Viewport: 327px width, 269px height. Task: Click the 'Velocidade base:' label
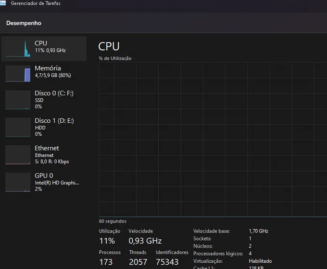point(212,231)
